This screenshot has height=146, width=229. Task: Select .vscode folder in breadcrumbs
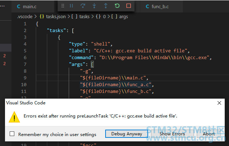point(25,16)
